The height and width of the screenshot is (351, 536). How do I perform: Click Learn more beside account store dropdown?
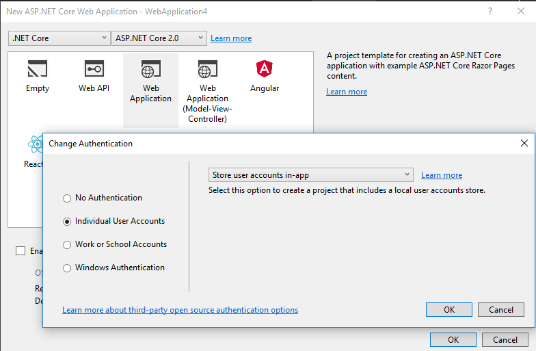point(442,175)
